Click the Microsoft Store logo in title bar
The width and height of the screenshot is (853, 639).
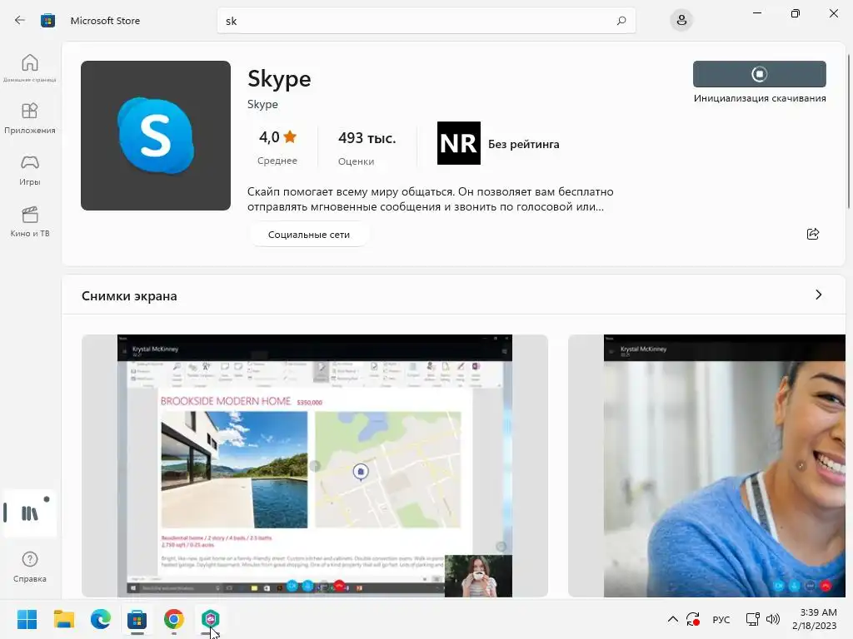47,21
